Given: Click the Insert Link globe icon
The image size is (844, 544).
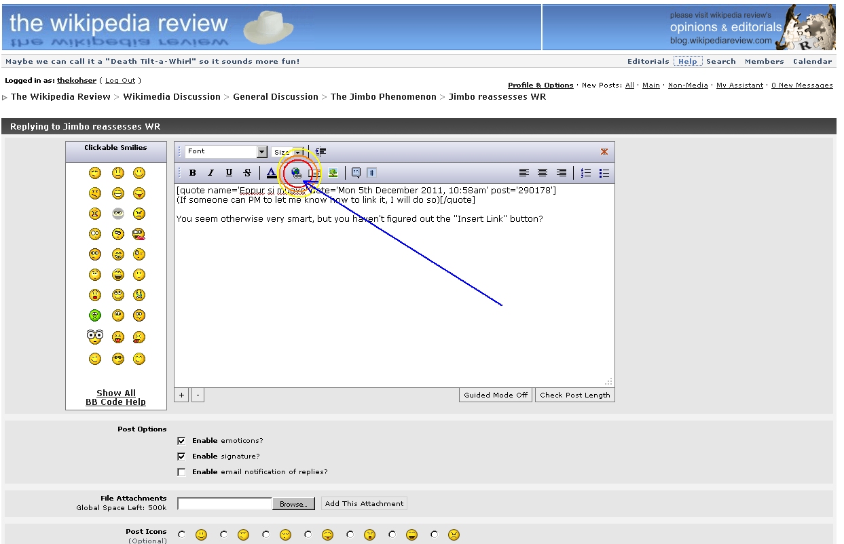Looking at the screenshot, I should (297, 173).
